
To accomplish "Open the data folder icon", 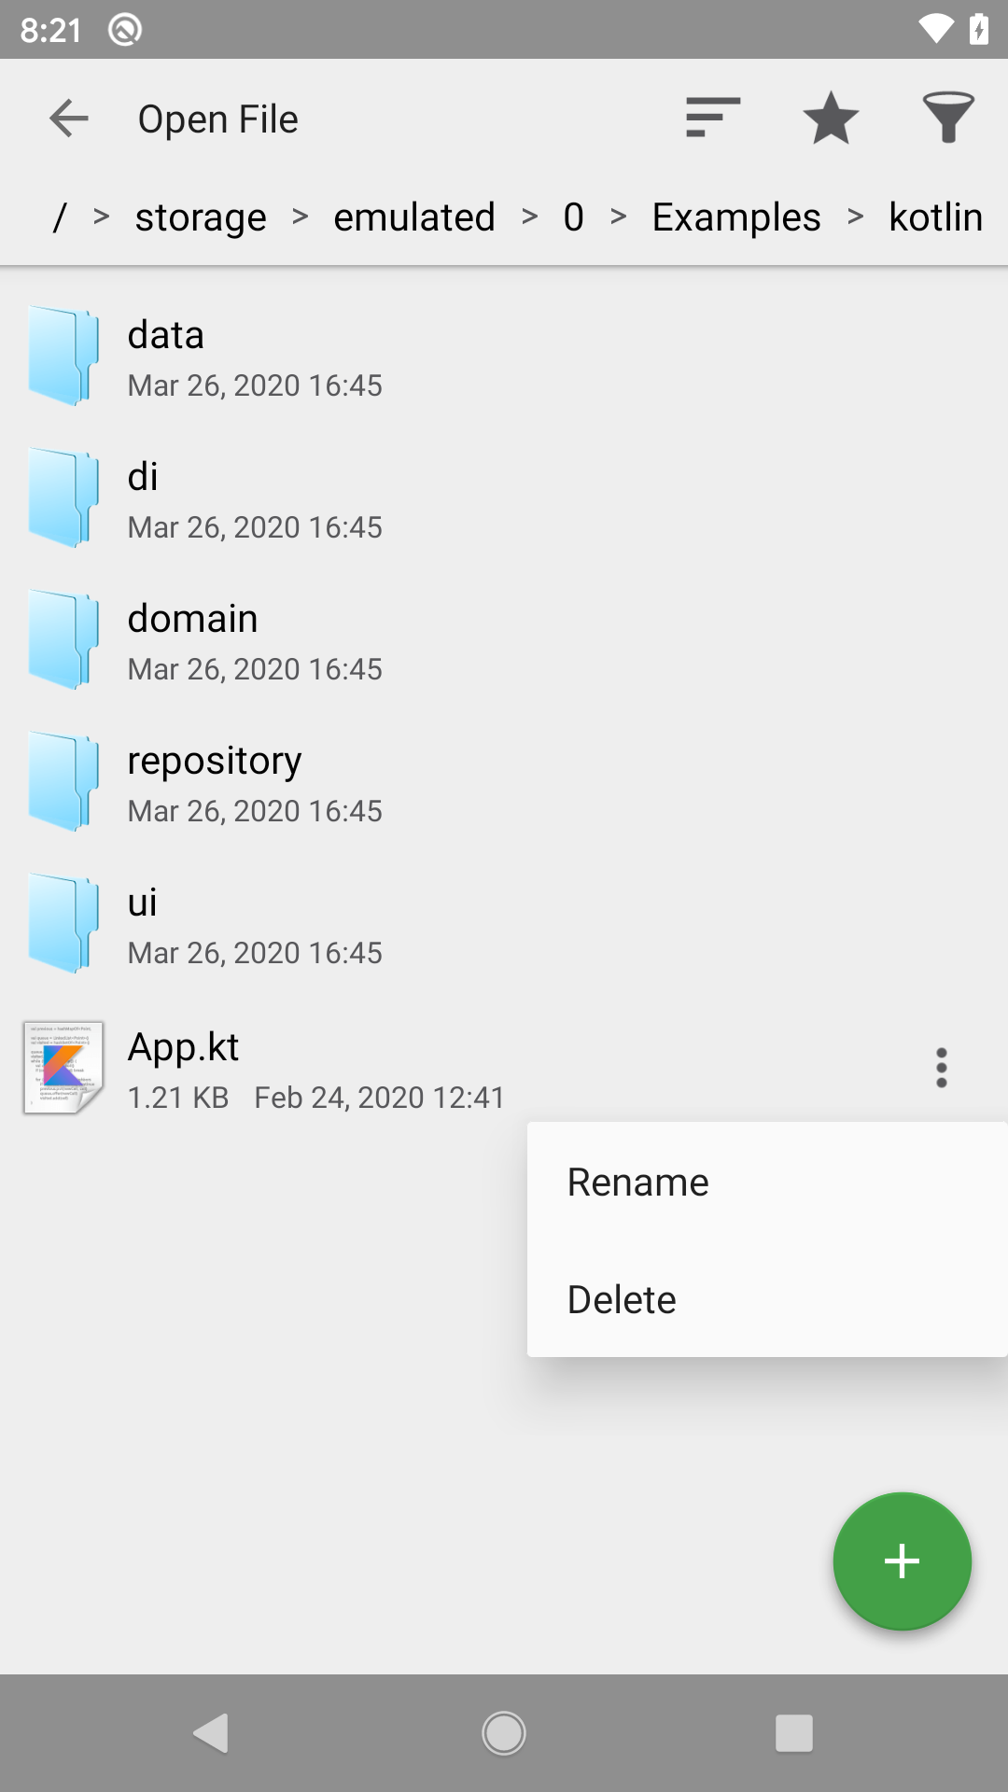I will pyautogui.click(x=63, y=357).
